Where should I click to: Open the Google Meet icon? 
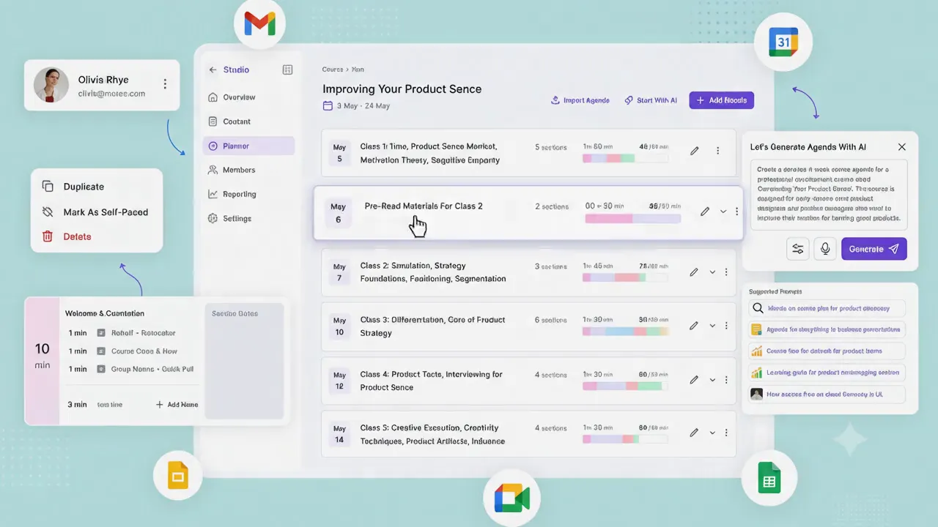point(512,498)
